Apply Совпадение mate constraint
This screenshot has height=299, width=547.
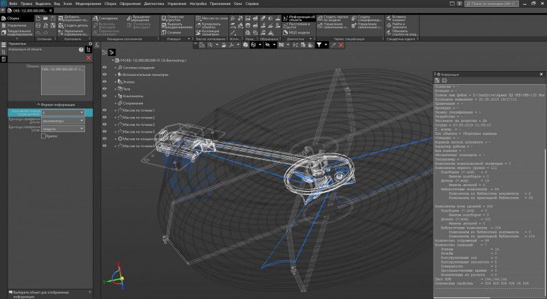point(106,18)
